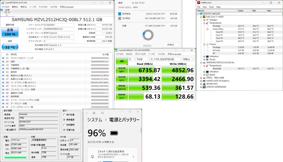
Task: Toggle the 充電可能 checkbox
Action: [64, 130]
